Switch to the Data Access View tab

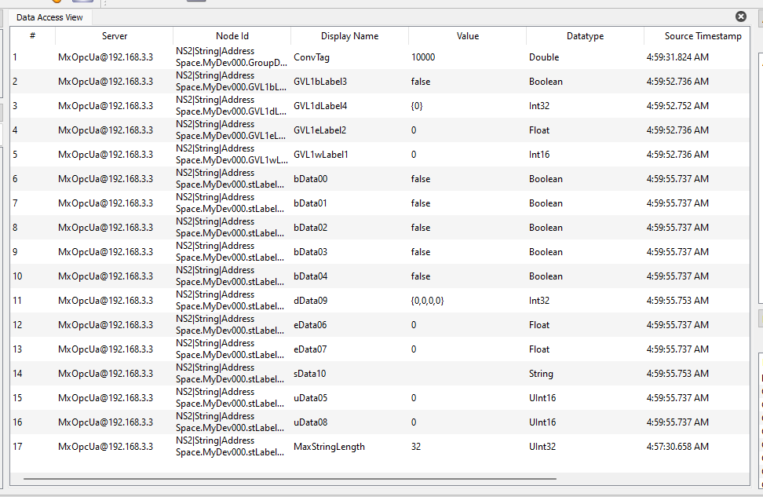click(x=49, y=17)
